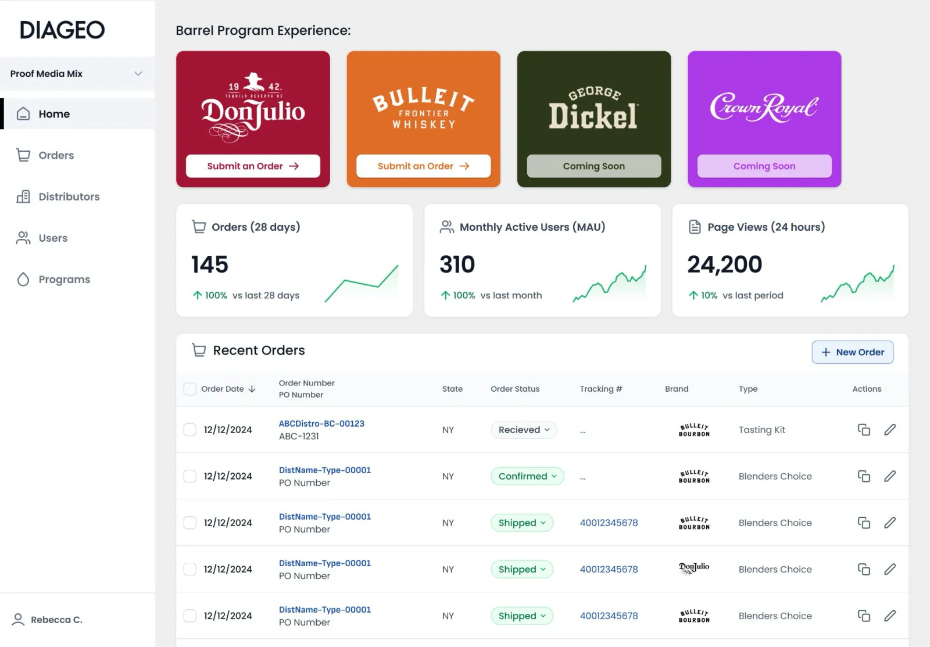Click the Actions column header
The height and width of the screenshot is (647, 930).
[x=867, y=389]
